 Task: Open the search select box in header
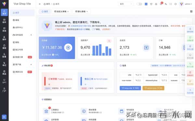click(126, 4)
